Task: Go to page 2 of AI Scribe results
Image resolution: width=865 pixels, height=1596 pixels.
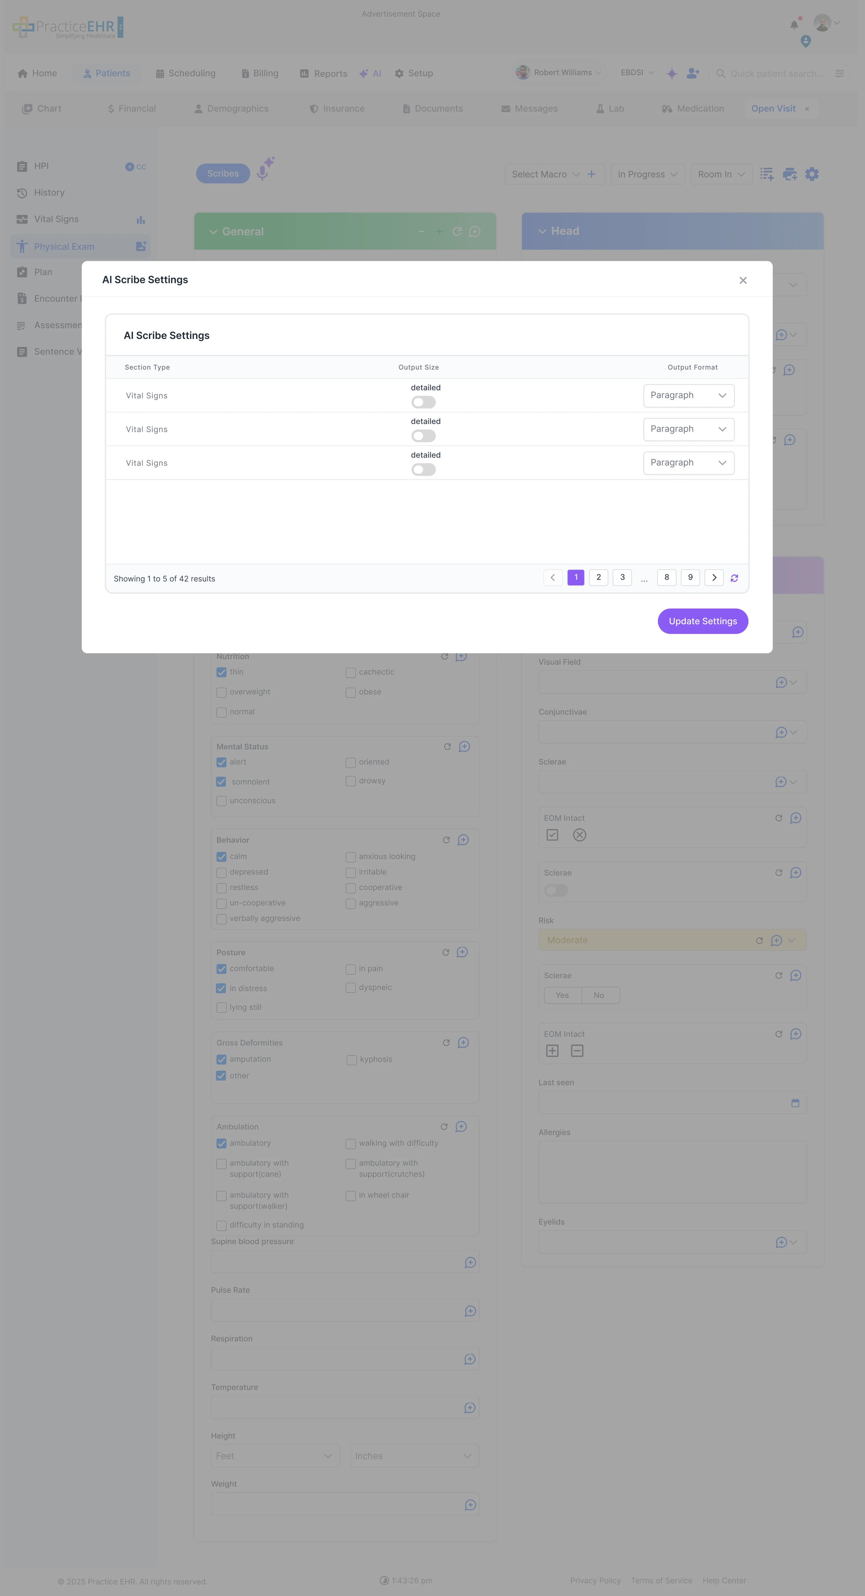Action: 598,577
